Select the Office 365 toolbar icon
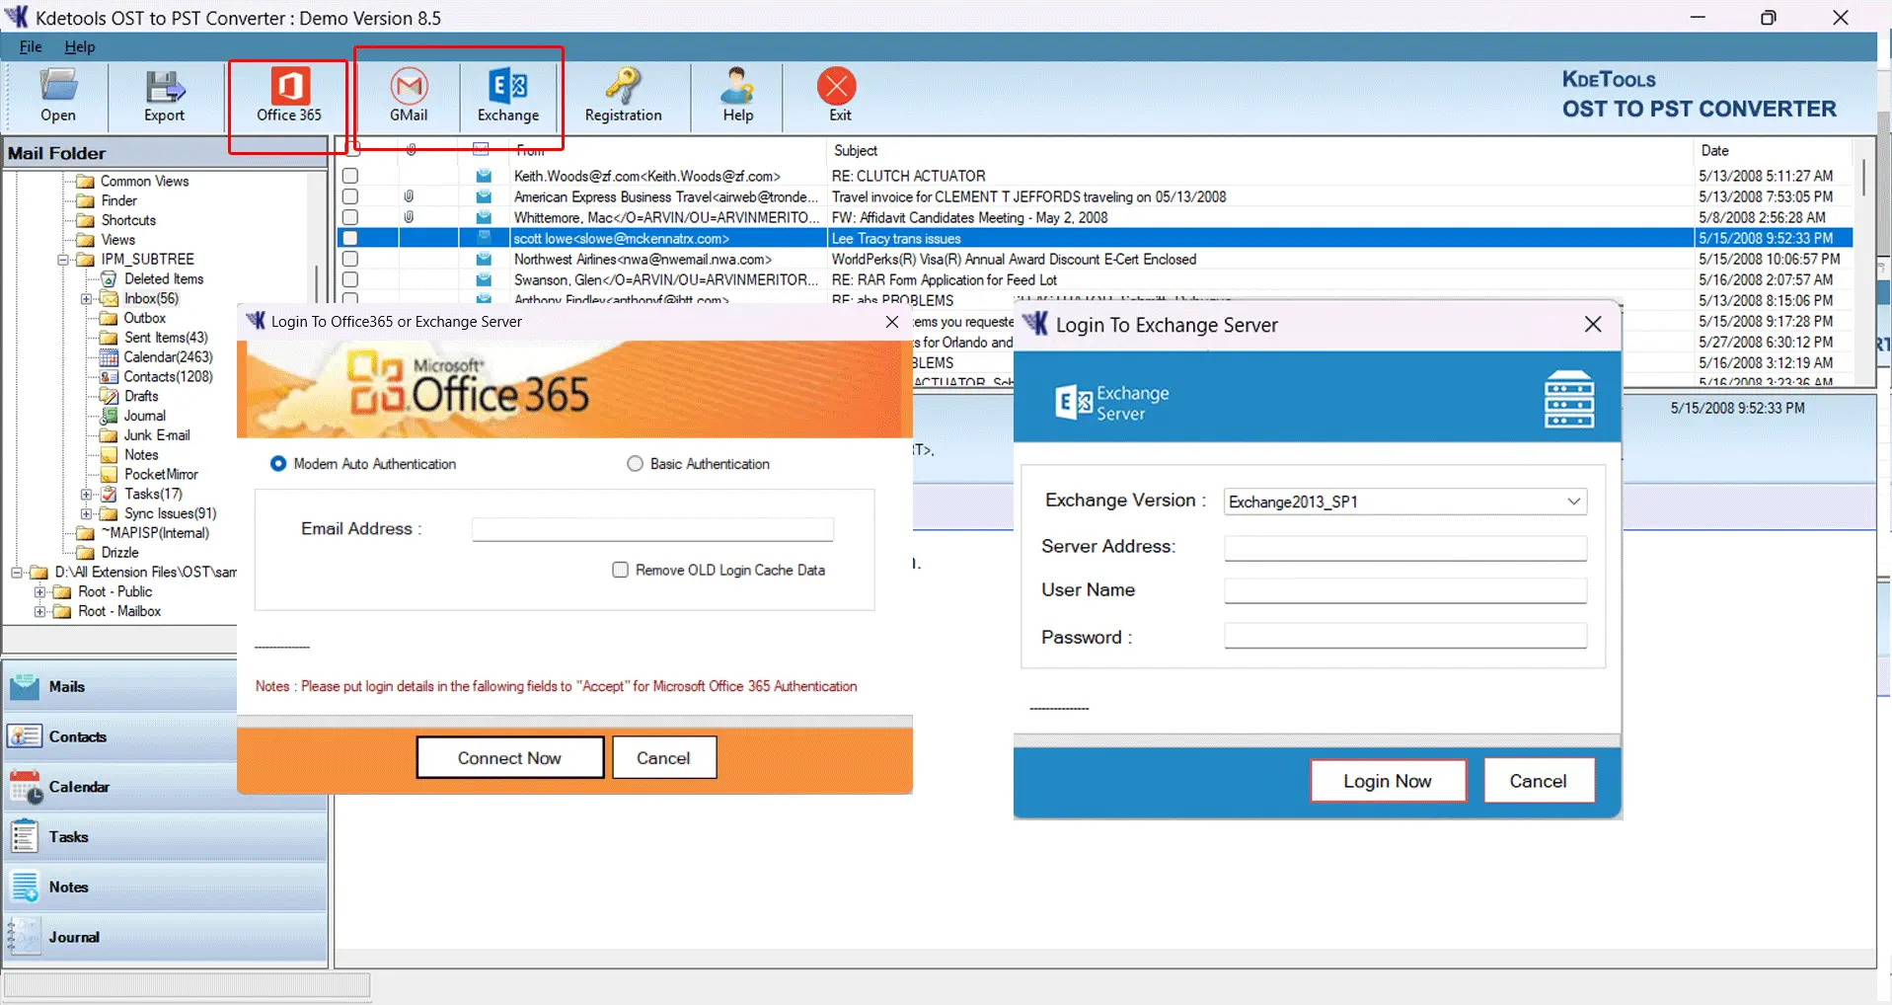 point(289,96)
